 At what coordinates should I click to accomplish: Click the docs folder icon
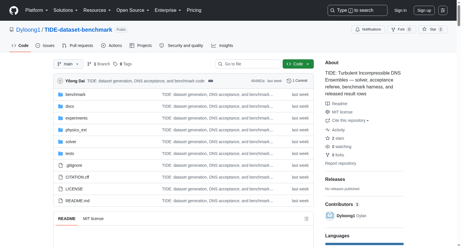pyautogui.click(x=61, y=106)
